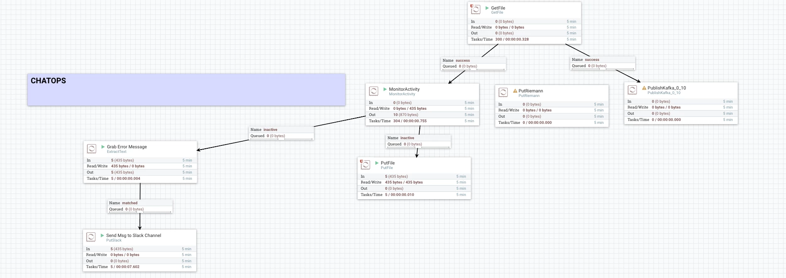The height and width of the screenshot is (278, 786).
Task: Click the Read/Write row of PublishKafka_0_10
Action: click(x=681, y=107)
